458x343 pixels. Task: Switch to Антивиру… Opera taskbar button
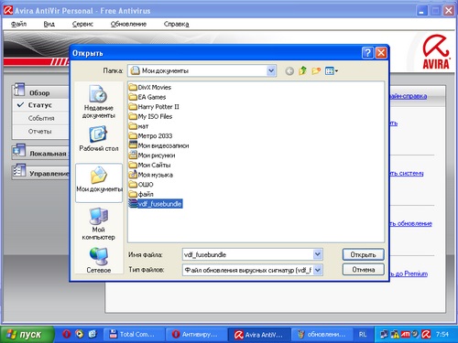coord(197,335)
